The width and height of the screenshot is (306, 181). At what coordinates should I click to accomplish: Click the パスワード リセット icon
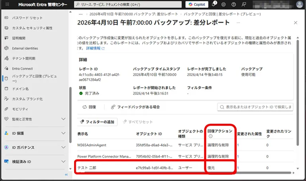pyautogui.click(x=6, y=18)
